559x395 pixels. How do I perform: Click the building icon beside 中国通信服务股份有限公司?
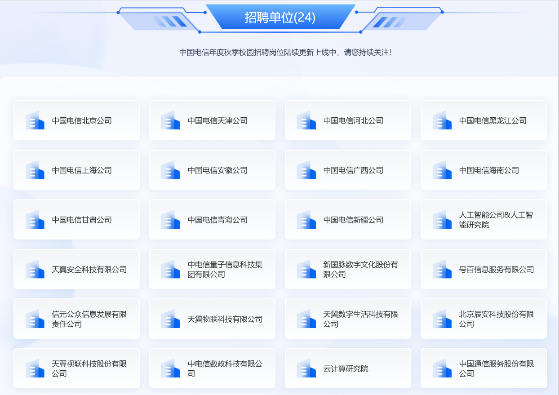point(442,368)
